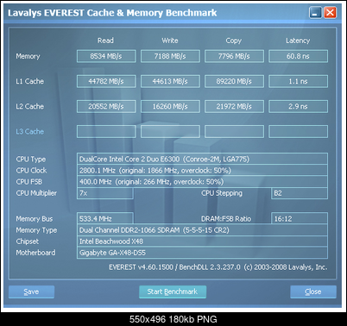Image resolution: width=347 pixels, height=326 pixels.
Task: Minimize the EVEREST benchmark window
Action: (315, 13)
